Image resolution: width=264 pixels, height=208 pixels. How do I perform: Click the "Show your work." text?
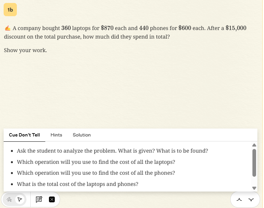(x=25, y=50)
